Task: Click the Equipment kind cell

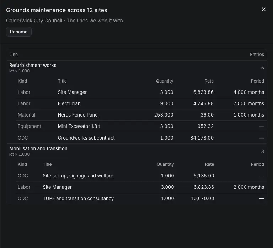Action: (x=29, y=126)
